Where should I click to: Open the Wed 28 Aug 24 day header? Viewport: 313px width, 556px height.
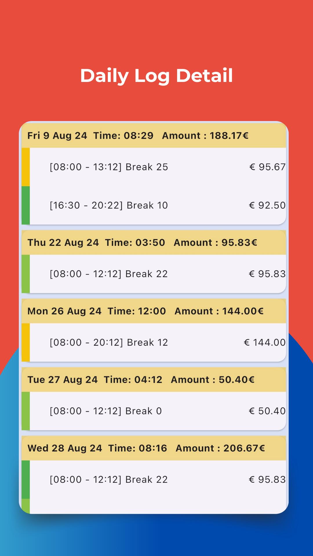154,448
